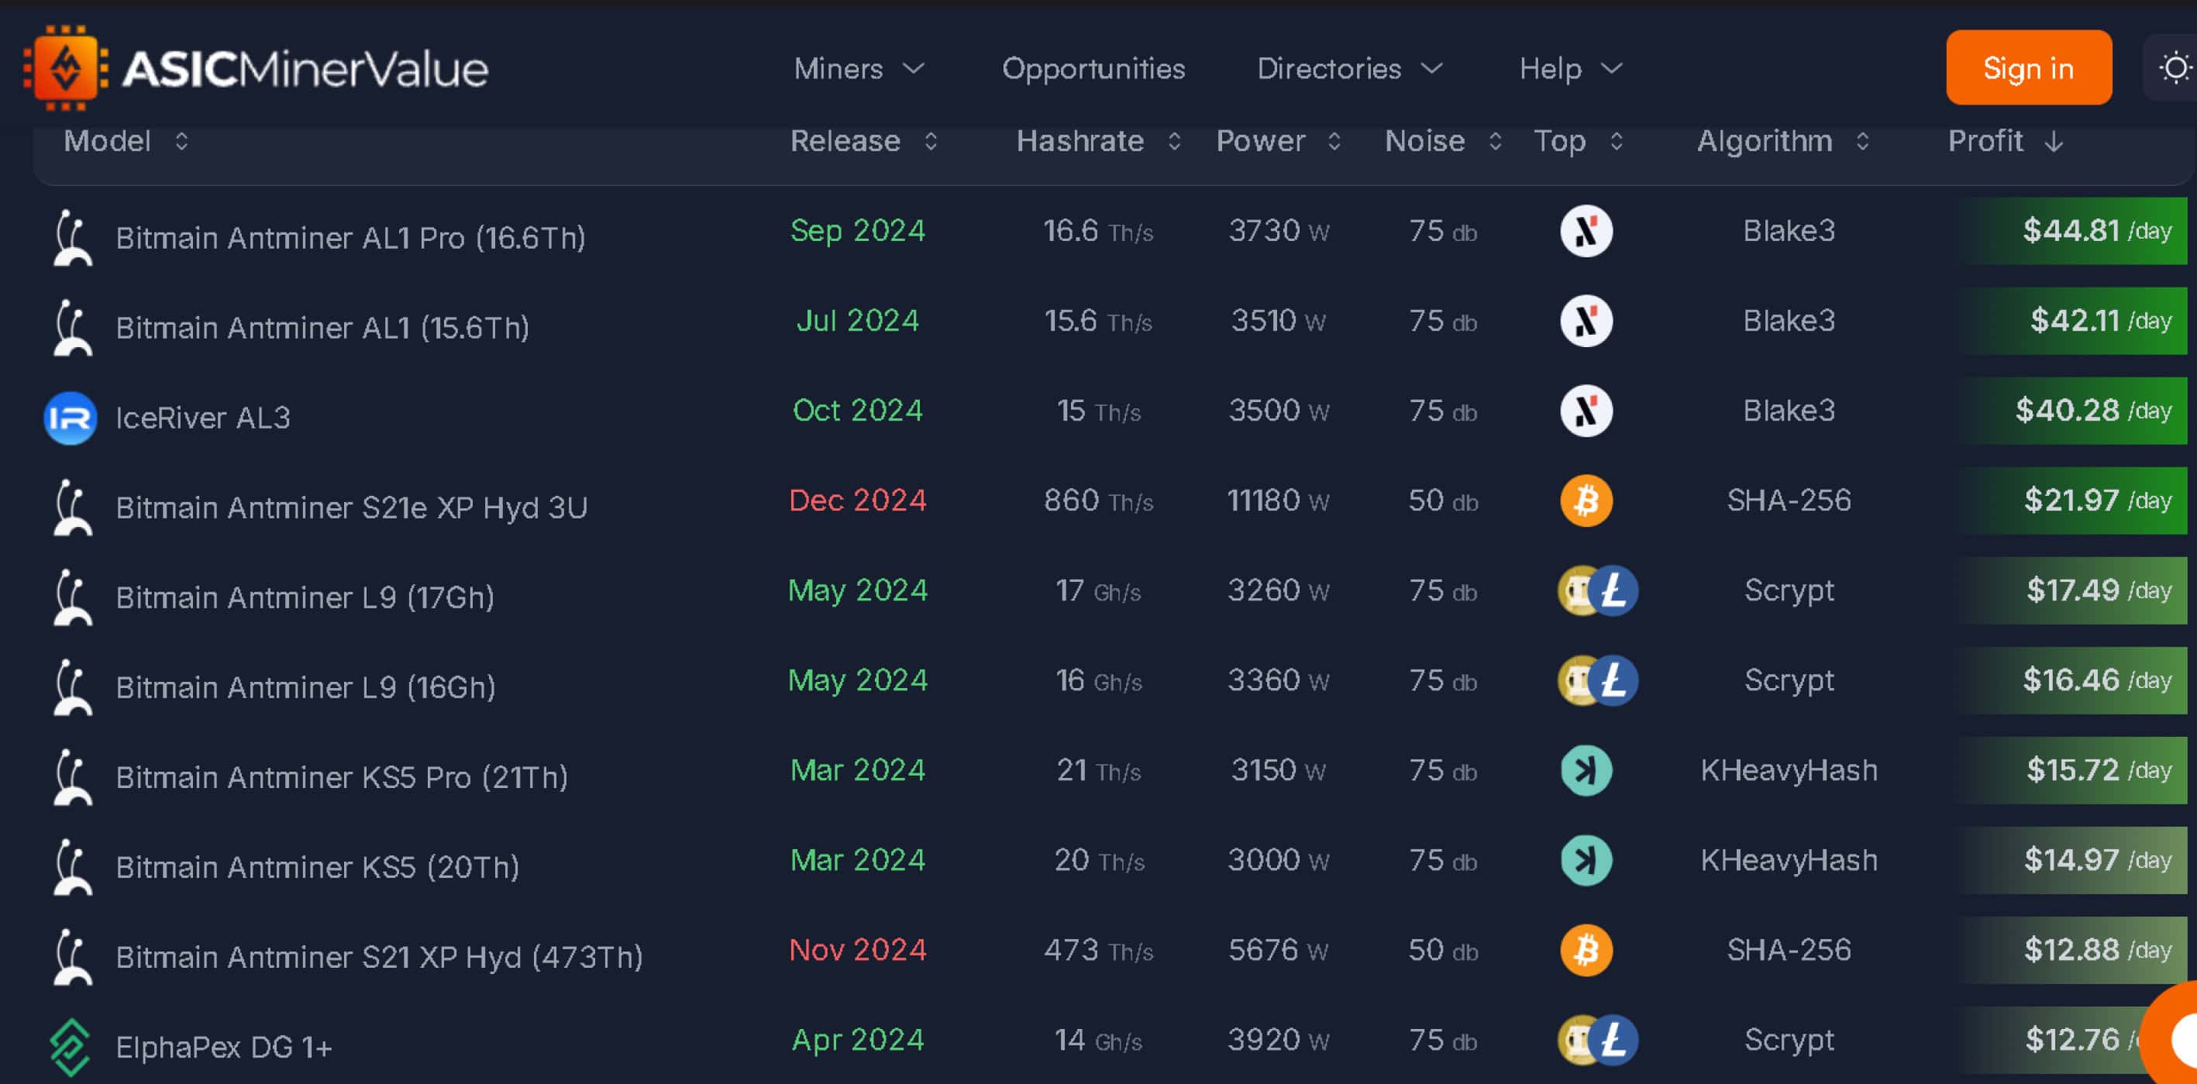The width and height of the screenshot is (2197, 1084).
Task: Click the IceRiver logo beside AL3
Action: [x=70, y=418]
